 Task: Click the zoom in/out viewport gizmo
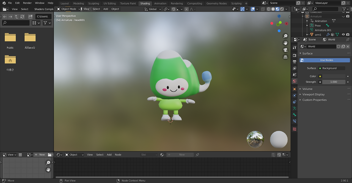coord(285,36)
